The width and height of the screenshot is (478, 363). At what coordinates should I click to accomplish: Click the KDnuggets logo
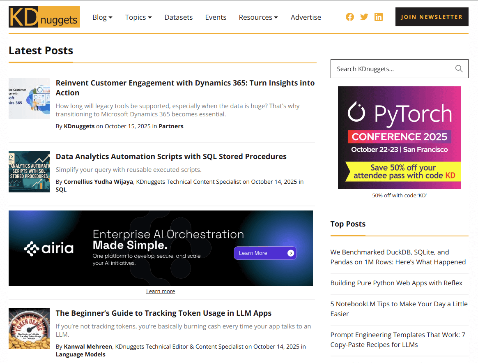(44, 17)
